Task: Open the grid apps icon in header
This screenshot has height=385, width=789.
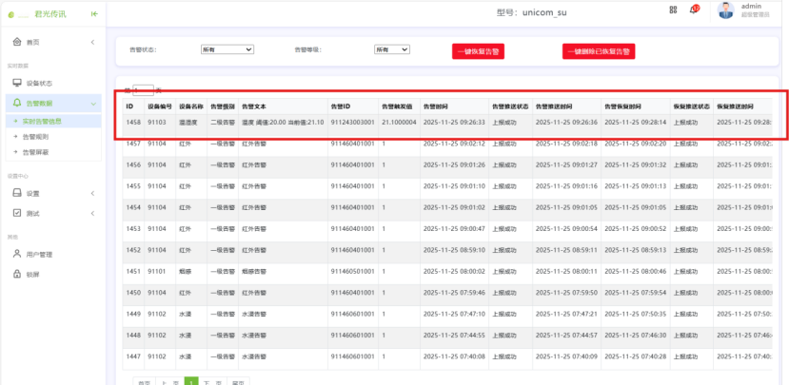Action: pyautogui.click(x=674, y=10)
